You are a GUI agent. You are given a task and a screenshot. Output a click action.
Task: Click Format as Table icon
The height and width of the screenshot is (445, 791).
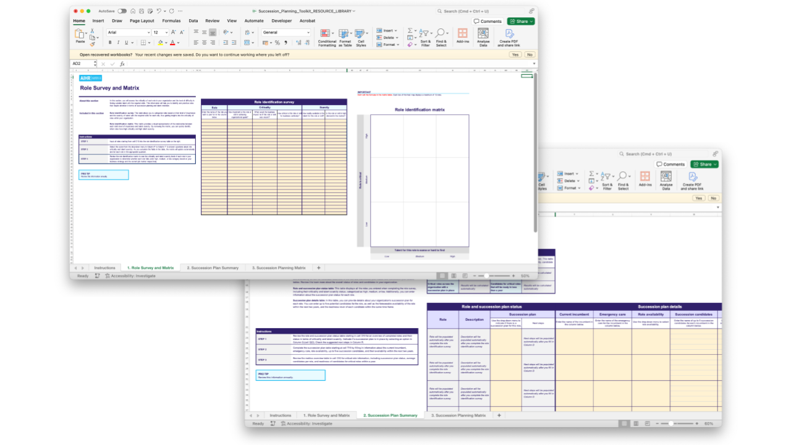pos(345,37)
